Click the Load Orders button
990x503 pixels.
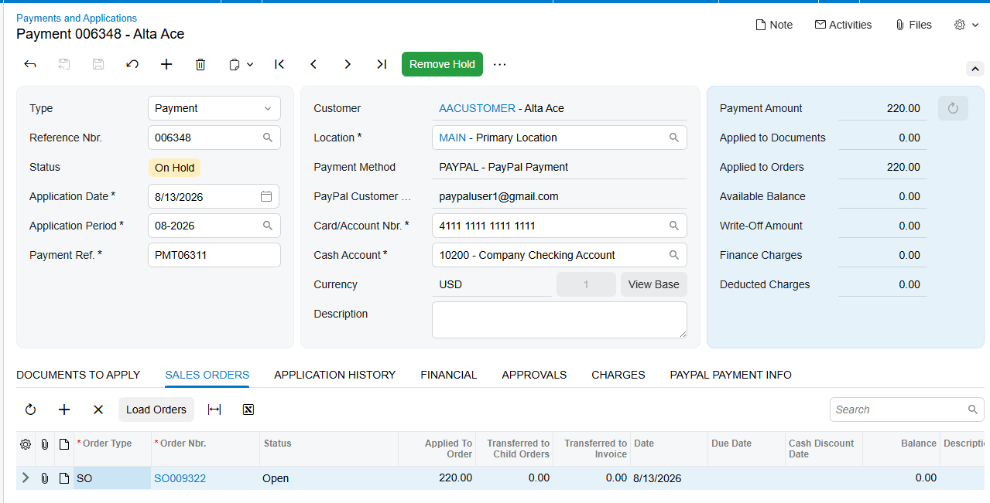coord(156,410)
